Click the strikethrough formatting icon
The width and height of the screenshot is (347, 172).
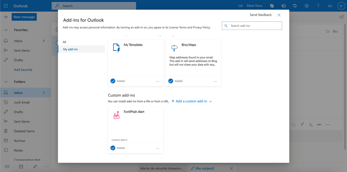click(319, 125)
